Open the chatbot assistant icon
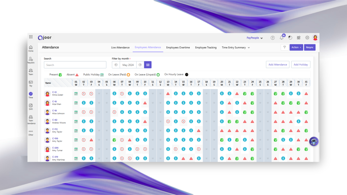The image size is (347, 195). pos(314,142)
